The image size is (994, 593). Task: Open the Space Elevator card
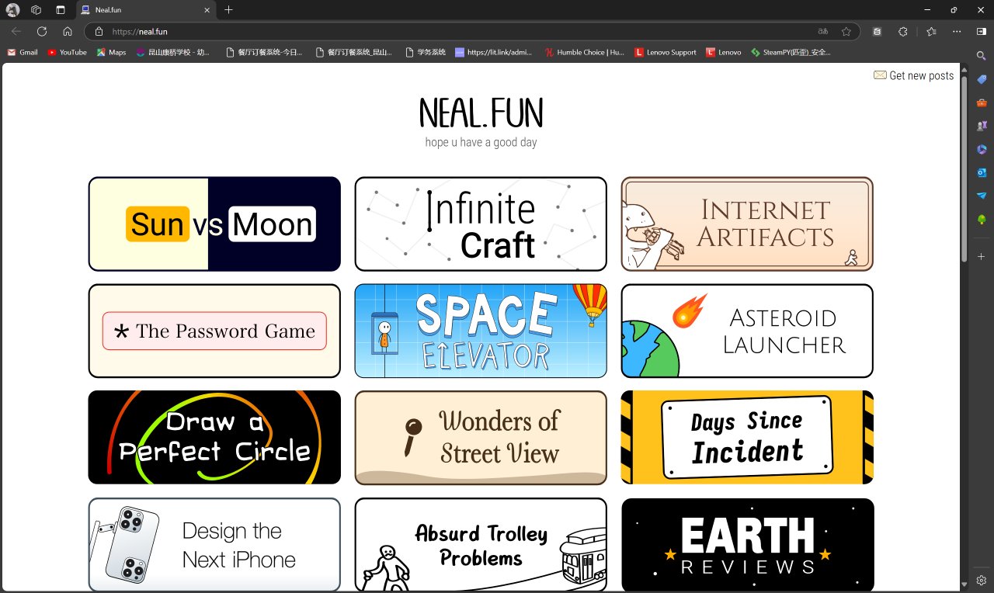tap(481, 331)
